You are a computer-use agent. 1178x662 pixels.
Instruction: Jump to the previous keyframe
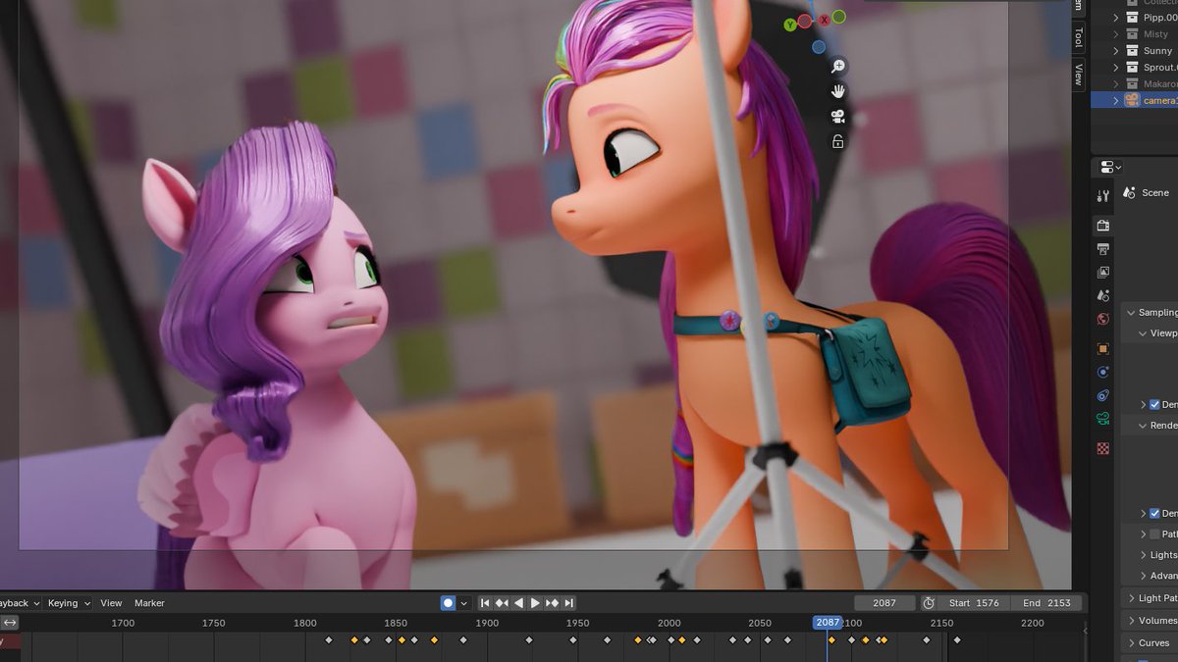[502, 603]
